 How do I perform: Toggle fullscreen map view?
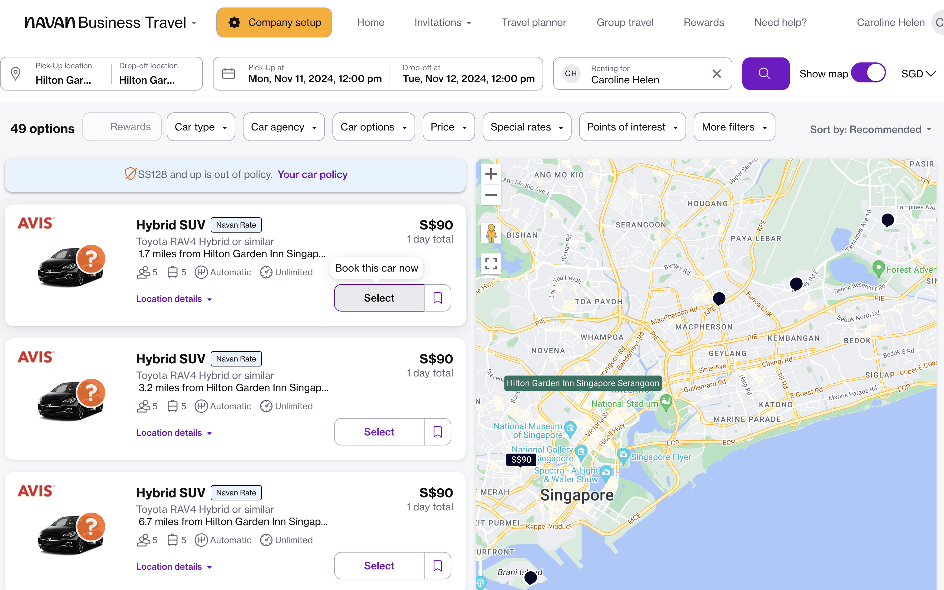(x=491, y=264)
